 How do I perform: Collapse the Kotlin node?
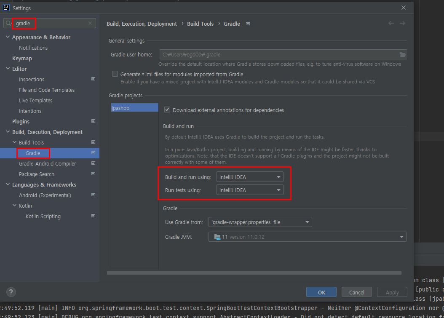15,205
